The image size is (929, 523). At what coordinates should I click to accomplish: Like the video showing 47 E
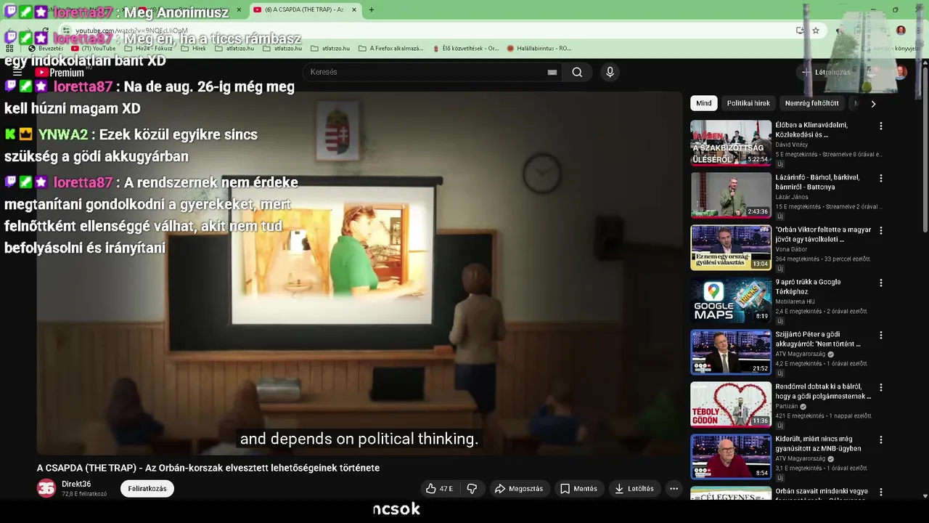click(440, 489)
